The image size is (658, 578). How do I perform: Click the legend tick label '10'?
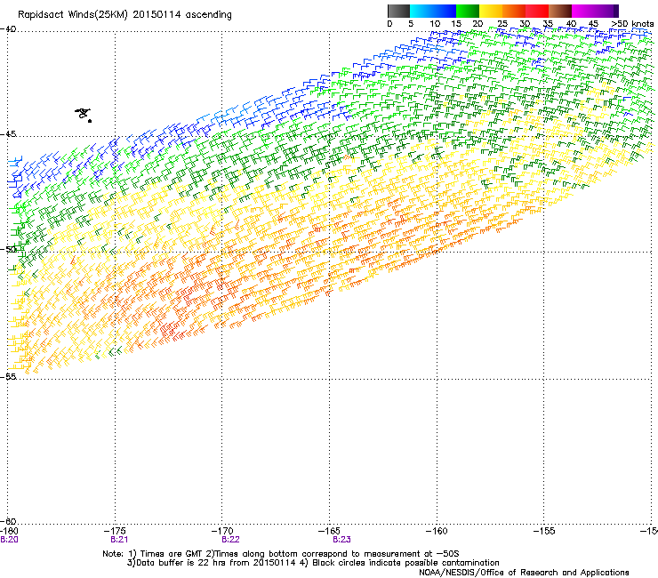pyautogui.click(x=435, y=23)
